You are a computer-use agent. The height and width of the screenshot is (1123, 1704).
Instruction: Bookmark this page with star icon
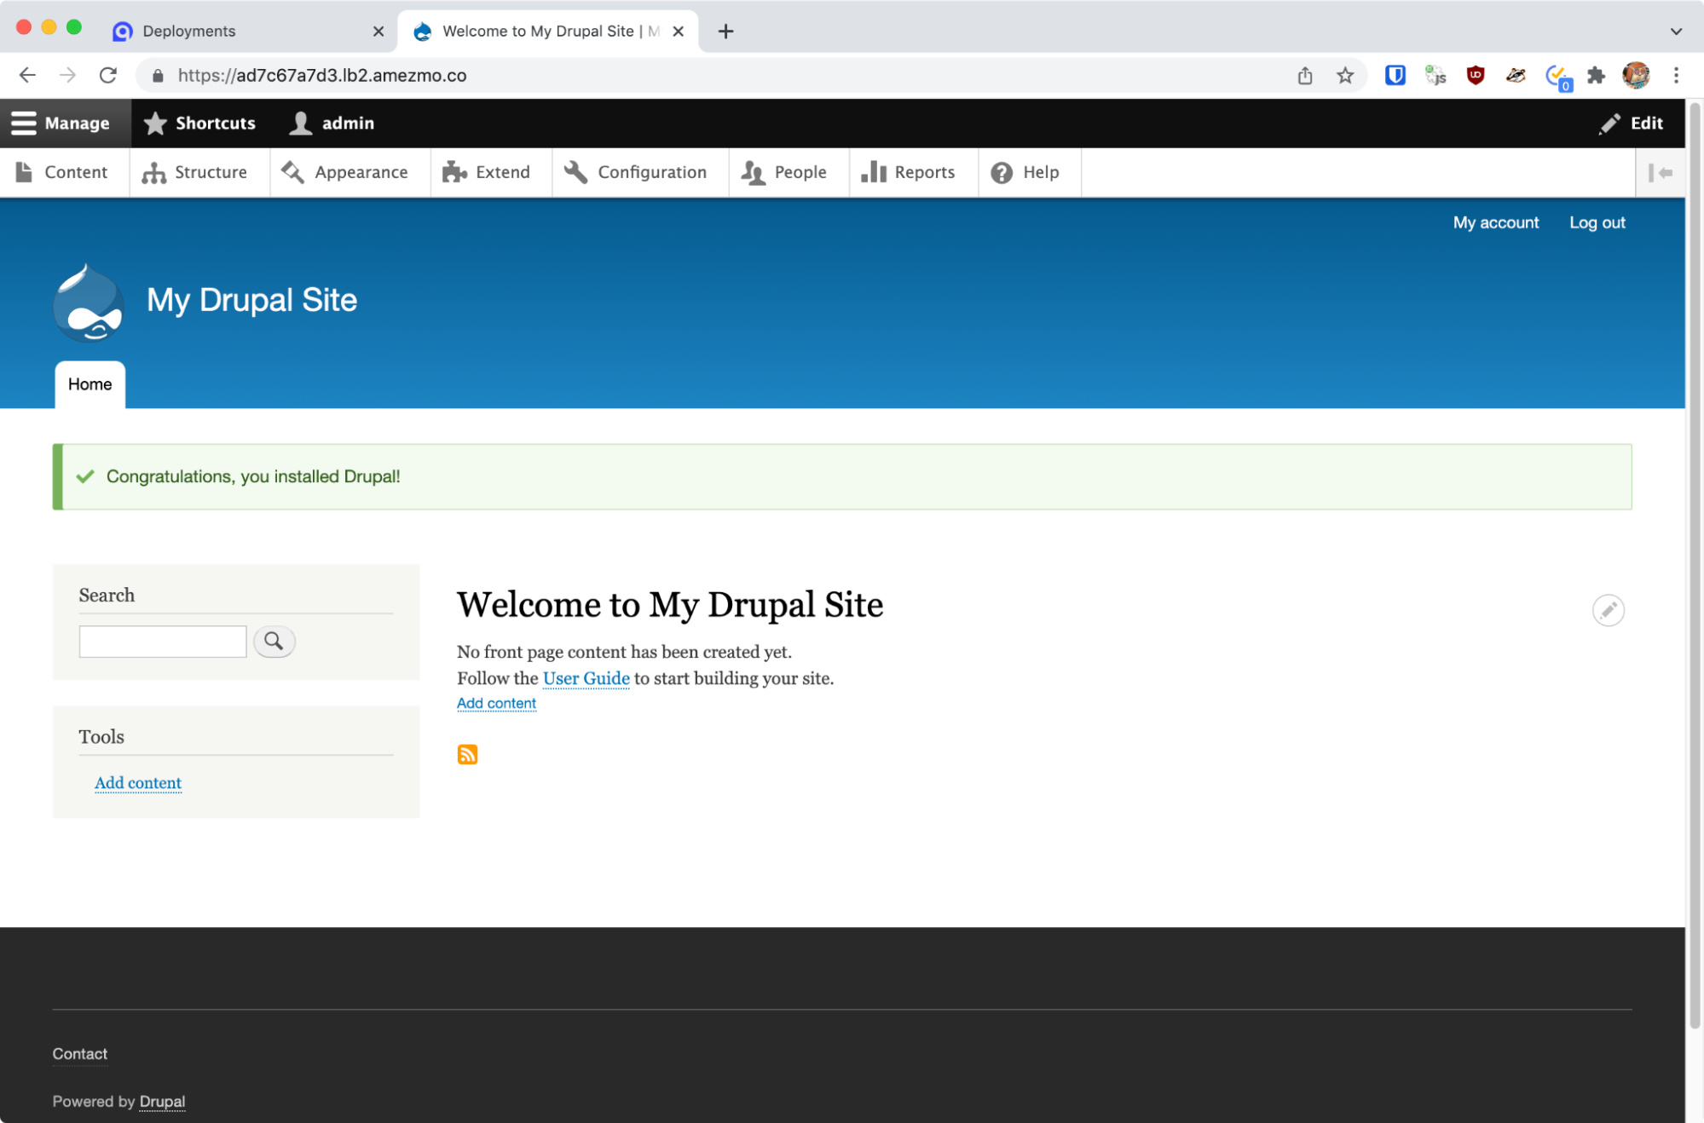pos(1345,75)
